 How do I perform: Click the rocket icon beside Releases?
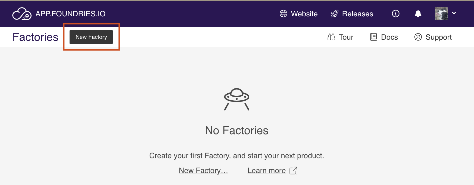334,14
